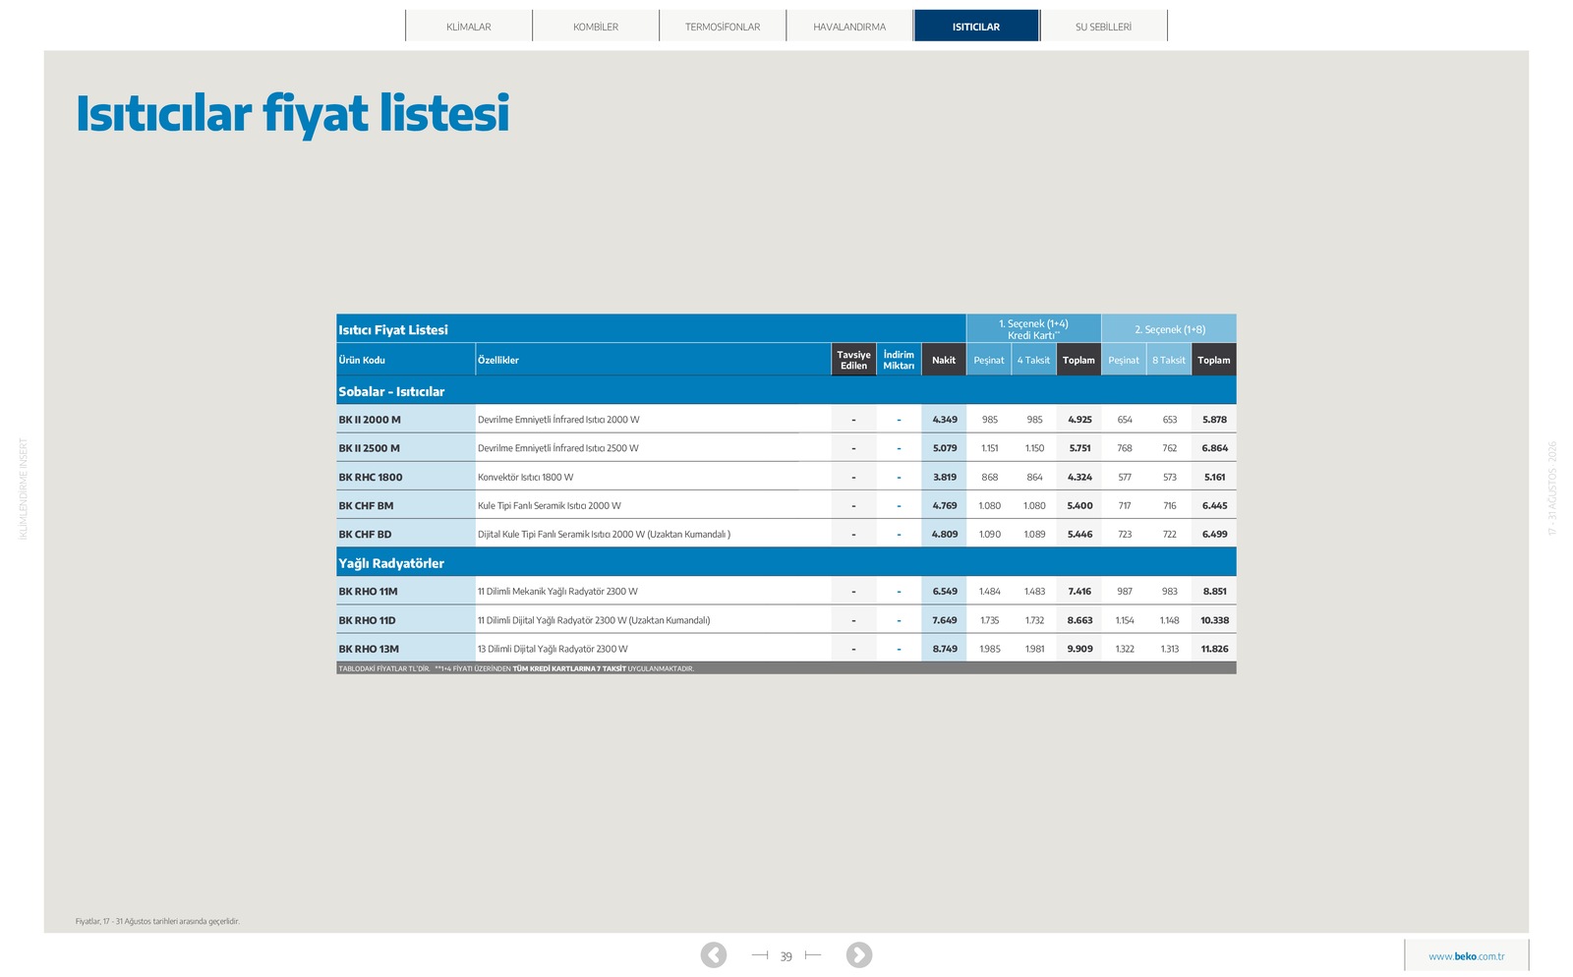
Task: Click Devrilme Emniyetli İnfrared Isıtıcı 2500 W
Action: (x=558, y=448)
